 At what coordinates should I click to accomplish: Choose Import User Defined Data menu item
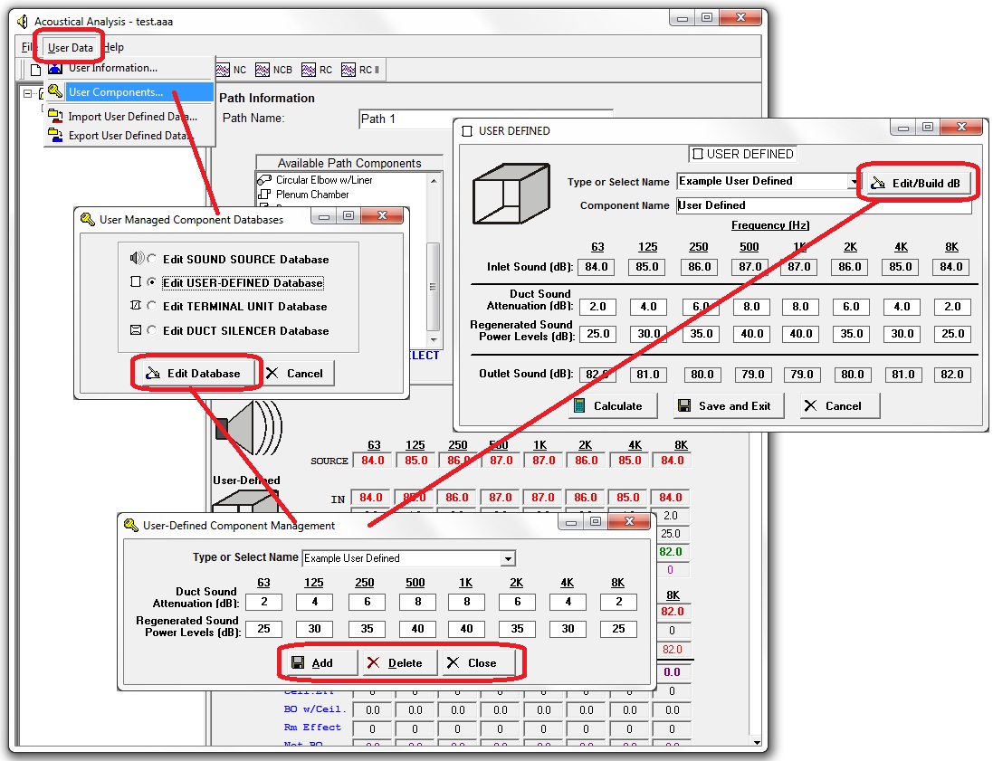(131, 117)
